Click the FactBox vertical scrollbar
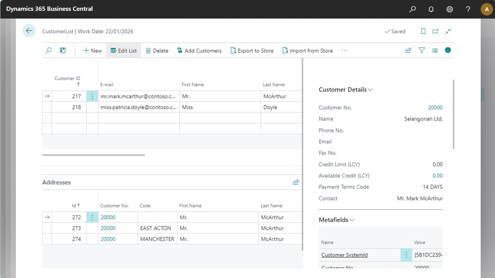 pyautogui.click(x=453, y=114)
